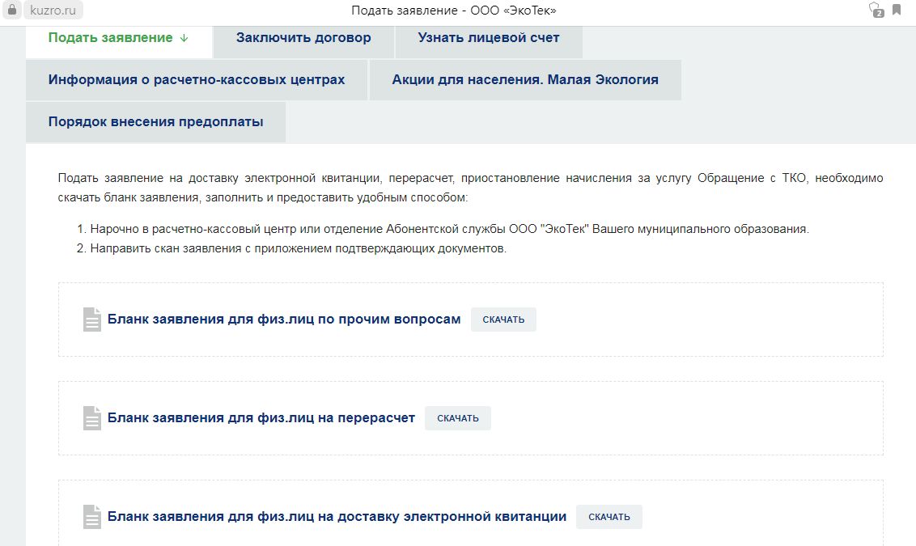Open the Узнать лицевой счет tab
This screenshot has width=916, height=546.
point(488,38)
